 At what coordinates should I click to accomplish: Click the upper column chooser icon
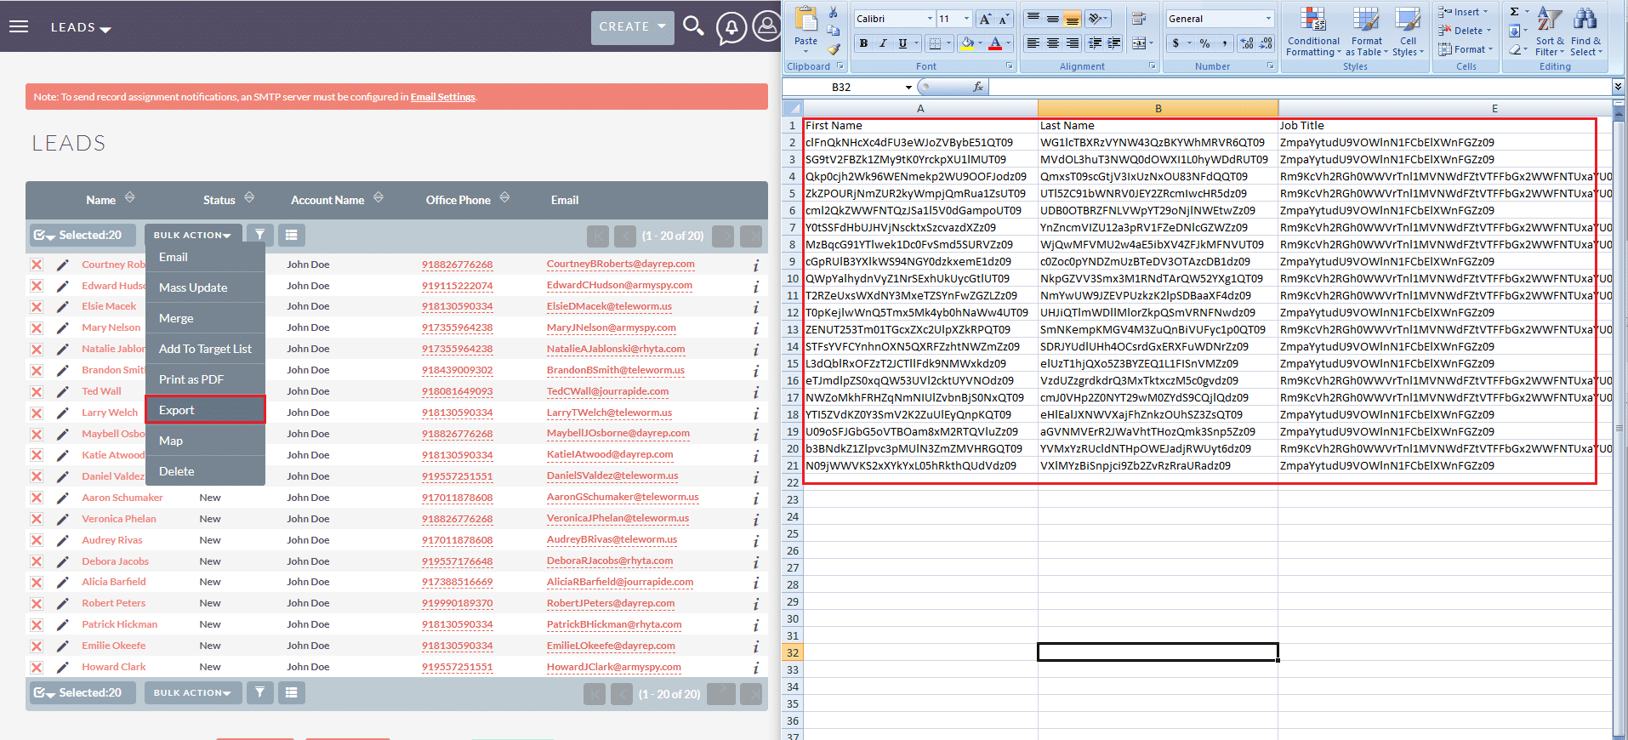tap(292, 235)
